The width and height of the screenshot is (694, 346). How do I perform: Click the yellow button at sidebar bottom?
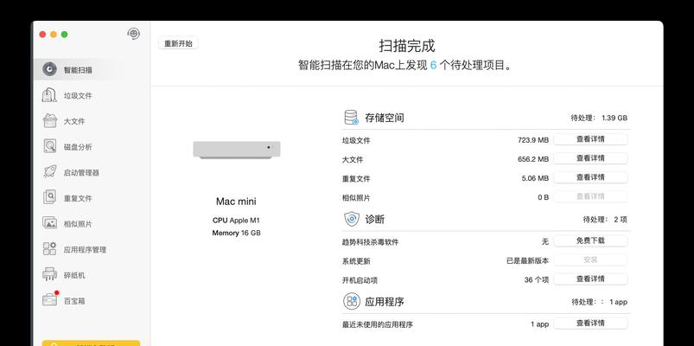coord(91,343)
